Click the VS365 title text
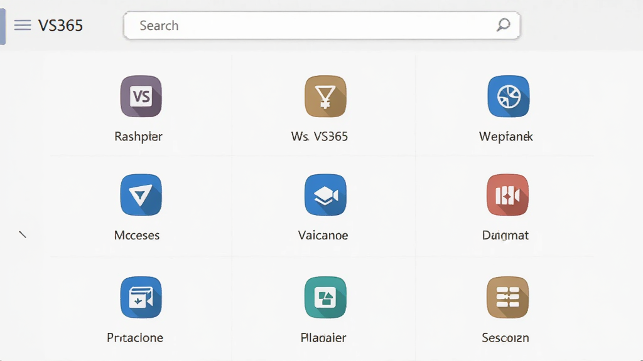The height and width of the screenshot is (361, 643). click(x=61, y=25)
